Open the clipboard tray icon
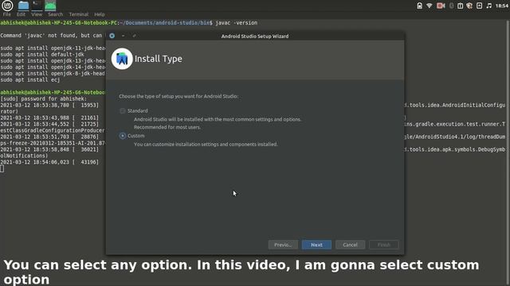This screenshot has width=510, height=286. (460, 6)
